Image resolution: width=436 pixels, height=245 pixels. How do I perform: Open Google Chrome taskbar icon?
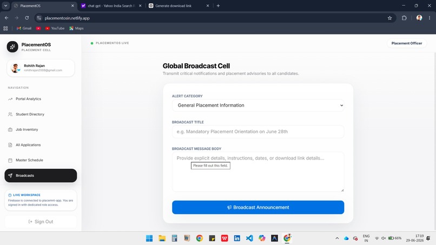pos(200,238)
